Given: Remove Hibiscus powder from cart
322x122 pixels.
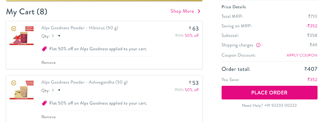Looking at the screenshot, I should 49,63.
